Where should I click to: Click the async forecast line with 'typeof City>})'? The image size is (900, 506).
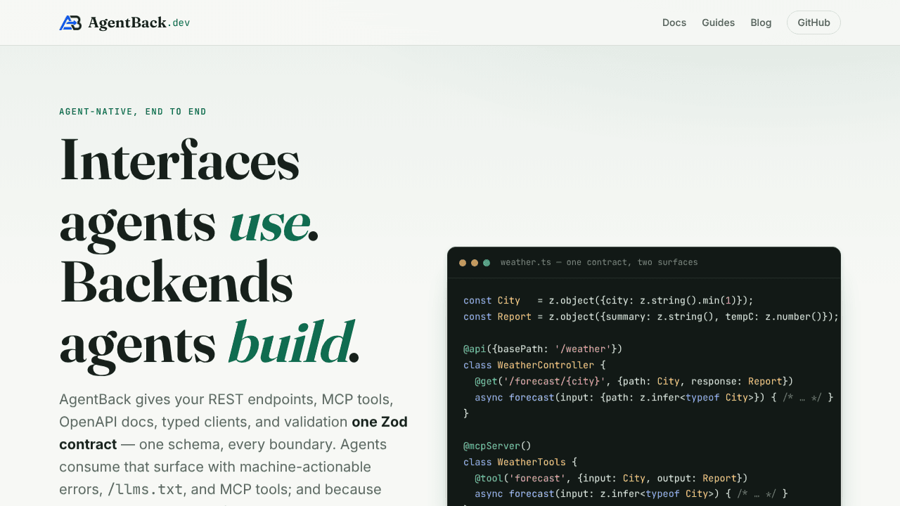654,397
